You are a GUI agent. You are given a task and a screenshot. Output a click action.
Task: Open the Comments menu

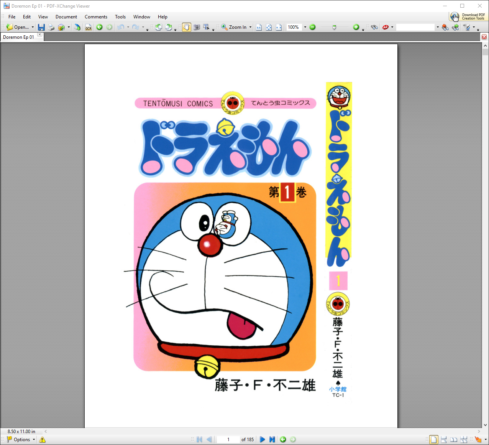click(x=96, y=17)
